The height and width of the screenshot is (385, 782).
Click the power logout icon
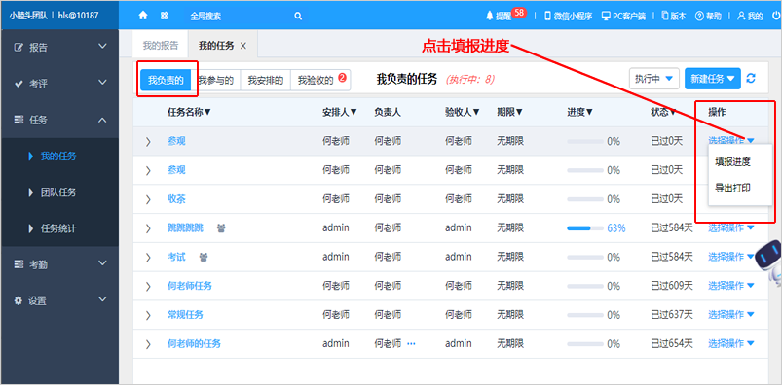777,16
